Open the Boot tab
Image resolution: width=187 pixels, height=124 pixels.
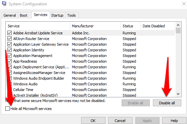click(23, 15)
